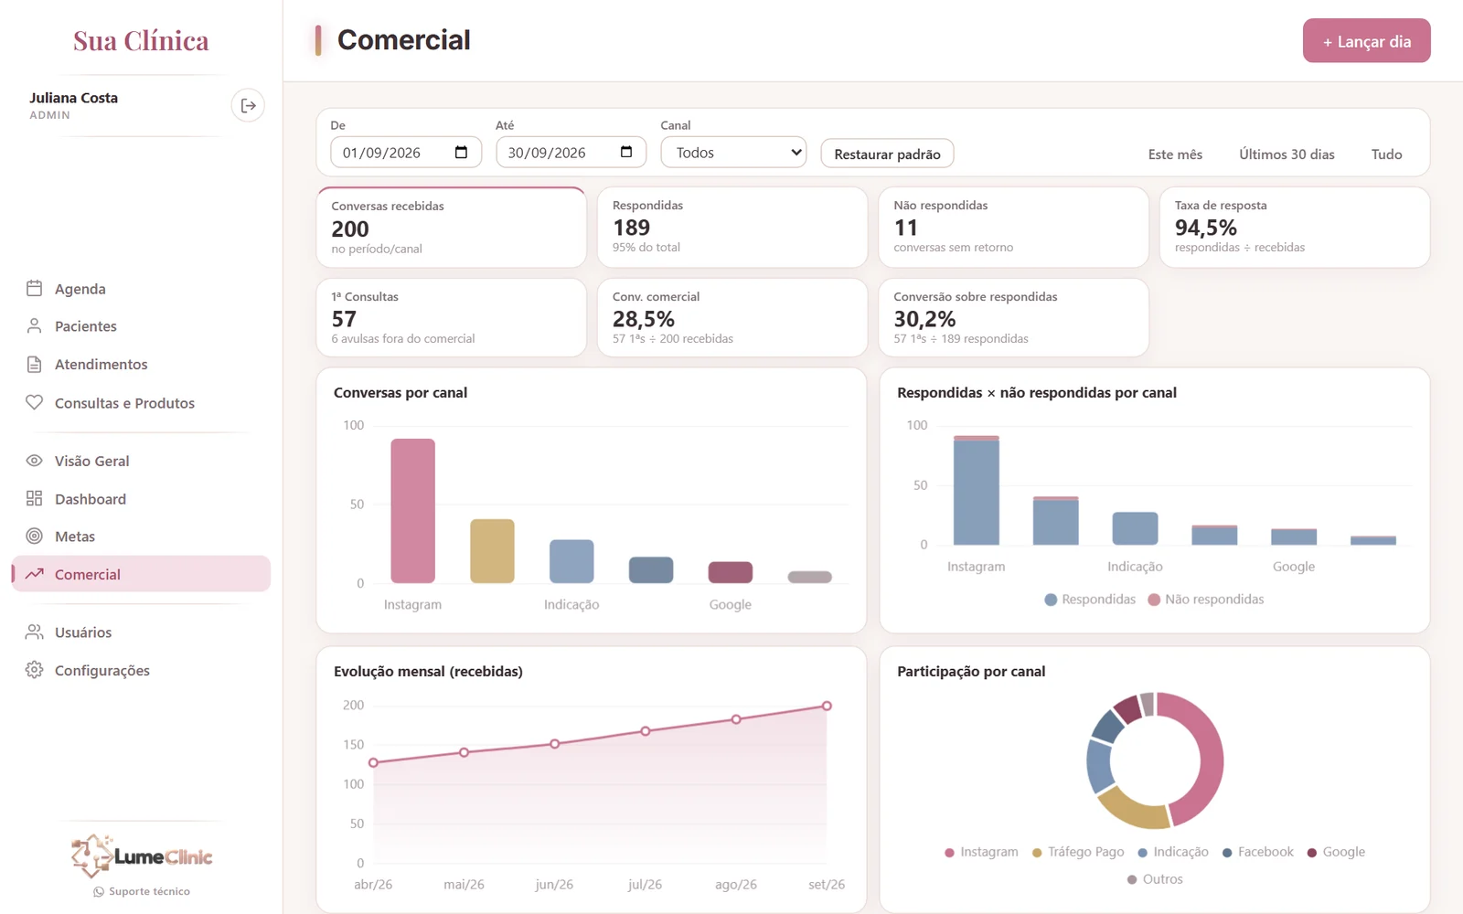
Task: Go to Pacientes in the sidebar
Action: tap(141, 326)
